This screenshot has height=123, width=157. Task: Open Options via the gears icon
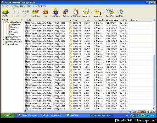pos(66,12)
